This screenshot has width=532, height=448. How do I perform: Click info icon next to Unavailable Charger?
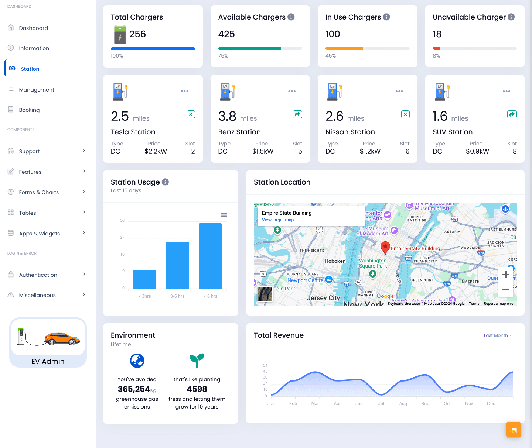511,17
